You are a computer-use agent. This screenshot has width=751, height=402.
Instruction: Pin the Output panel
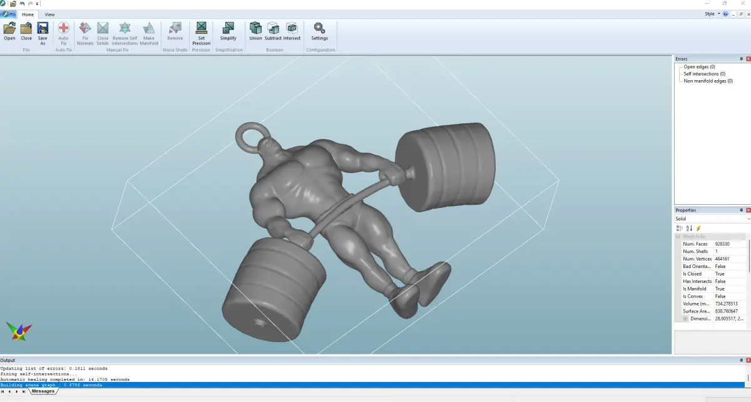click(x=742, y=361)
